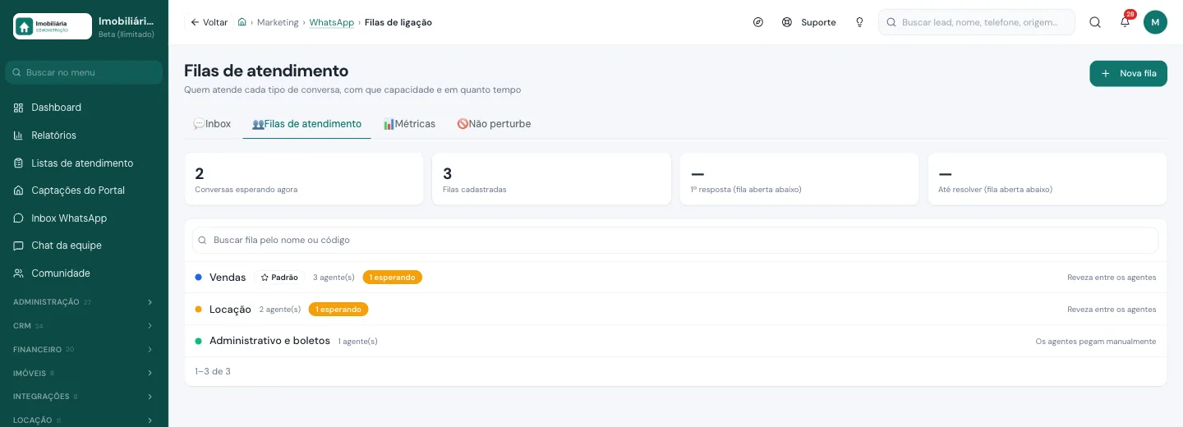Open the Dashboard icon in sidebar

click(x=19, y=108)
